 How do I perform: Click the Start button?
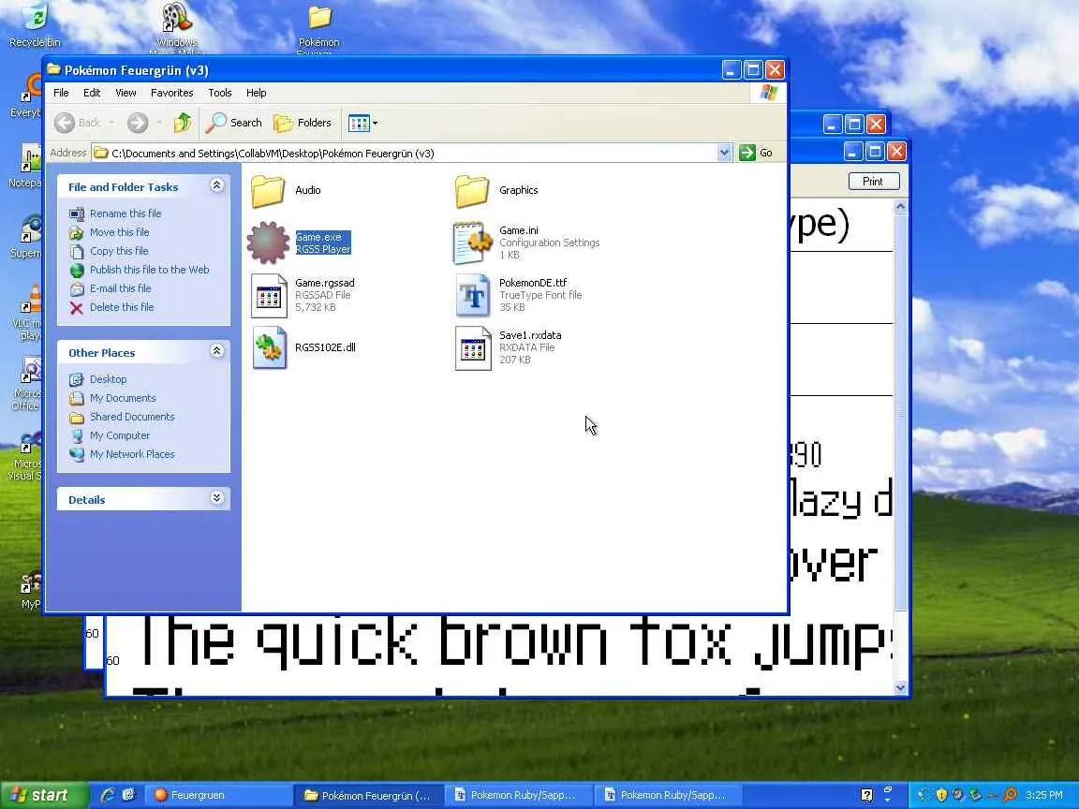click(x=44, y=795)
